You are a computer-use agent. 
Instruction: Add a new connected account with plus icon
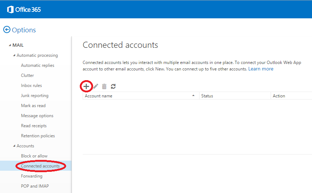(86, 86)
